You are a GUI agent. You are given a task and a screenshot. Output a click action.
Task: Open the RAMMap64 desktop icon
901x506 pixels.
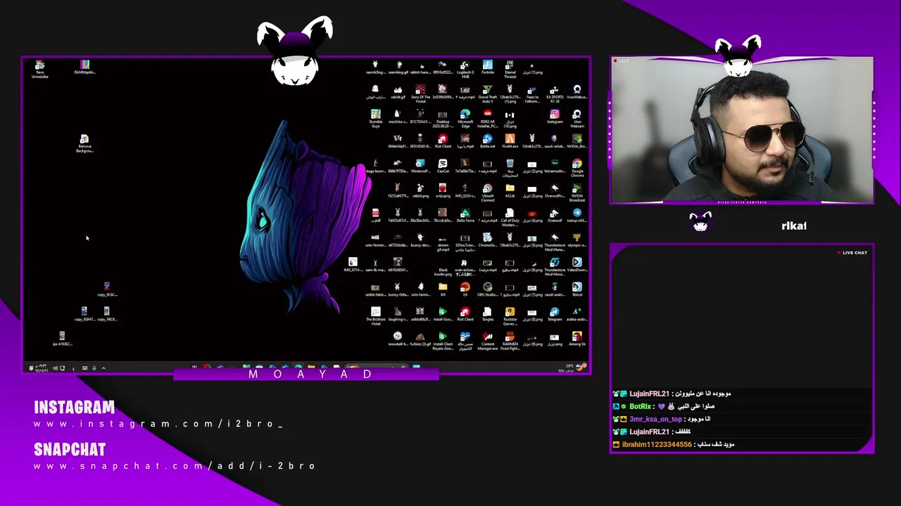click(84, 67)
